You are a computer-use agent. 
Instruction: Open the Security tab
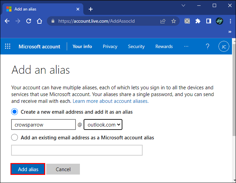[x=136, y=46]
